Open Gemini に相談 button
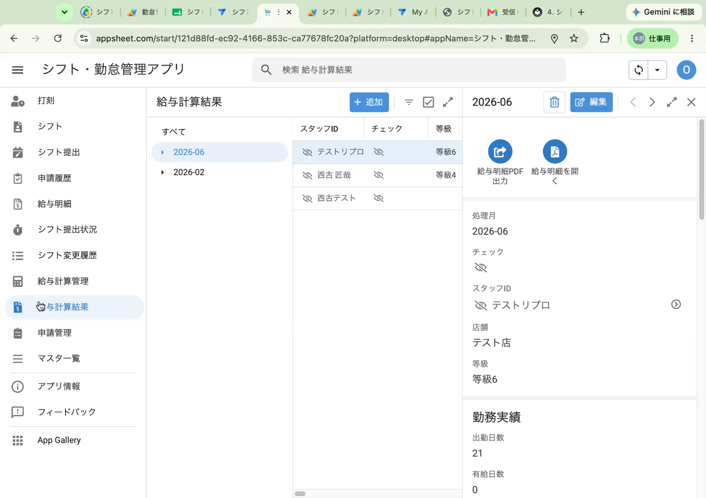Viewport: 706px width, 498px height. coord(663,12)
